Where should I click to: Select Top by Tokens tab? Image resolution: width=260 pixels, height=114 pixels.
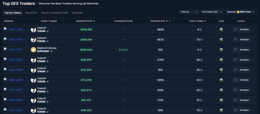(13, 13)
